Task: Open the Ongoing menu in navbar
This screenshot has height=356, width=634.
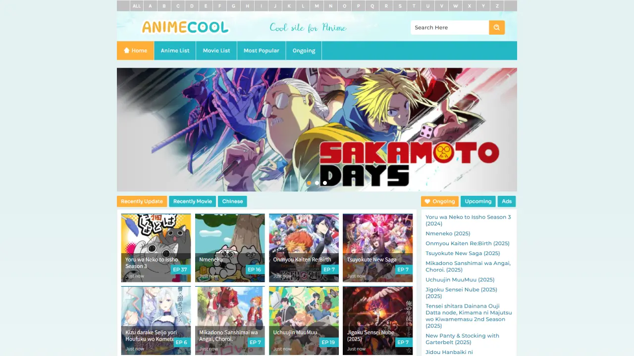Action: click(x=304, y=50)
